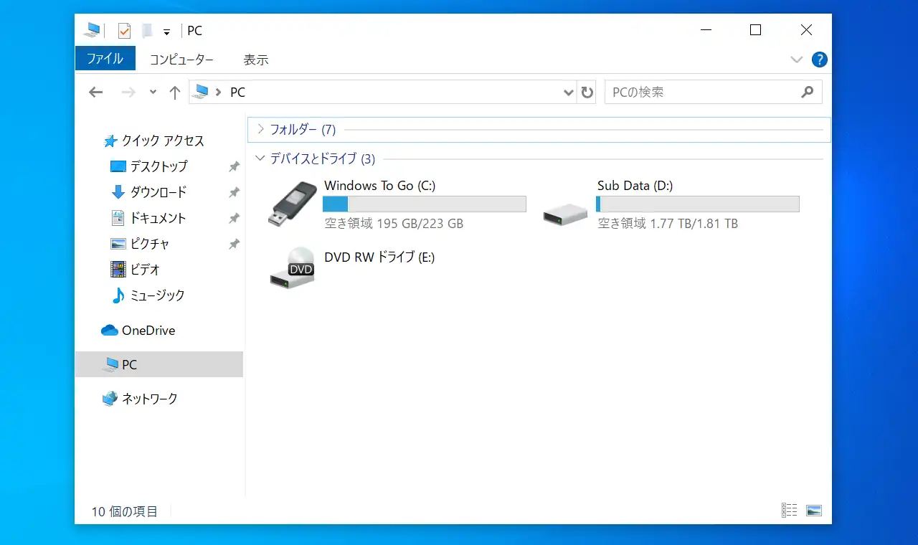This screenshot has height=545, width=918.
Task: Open ドキュメント in the navigation pane
Action: pos(158,218)
